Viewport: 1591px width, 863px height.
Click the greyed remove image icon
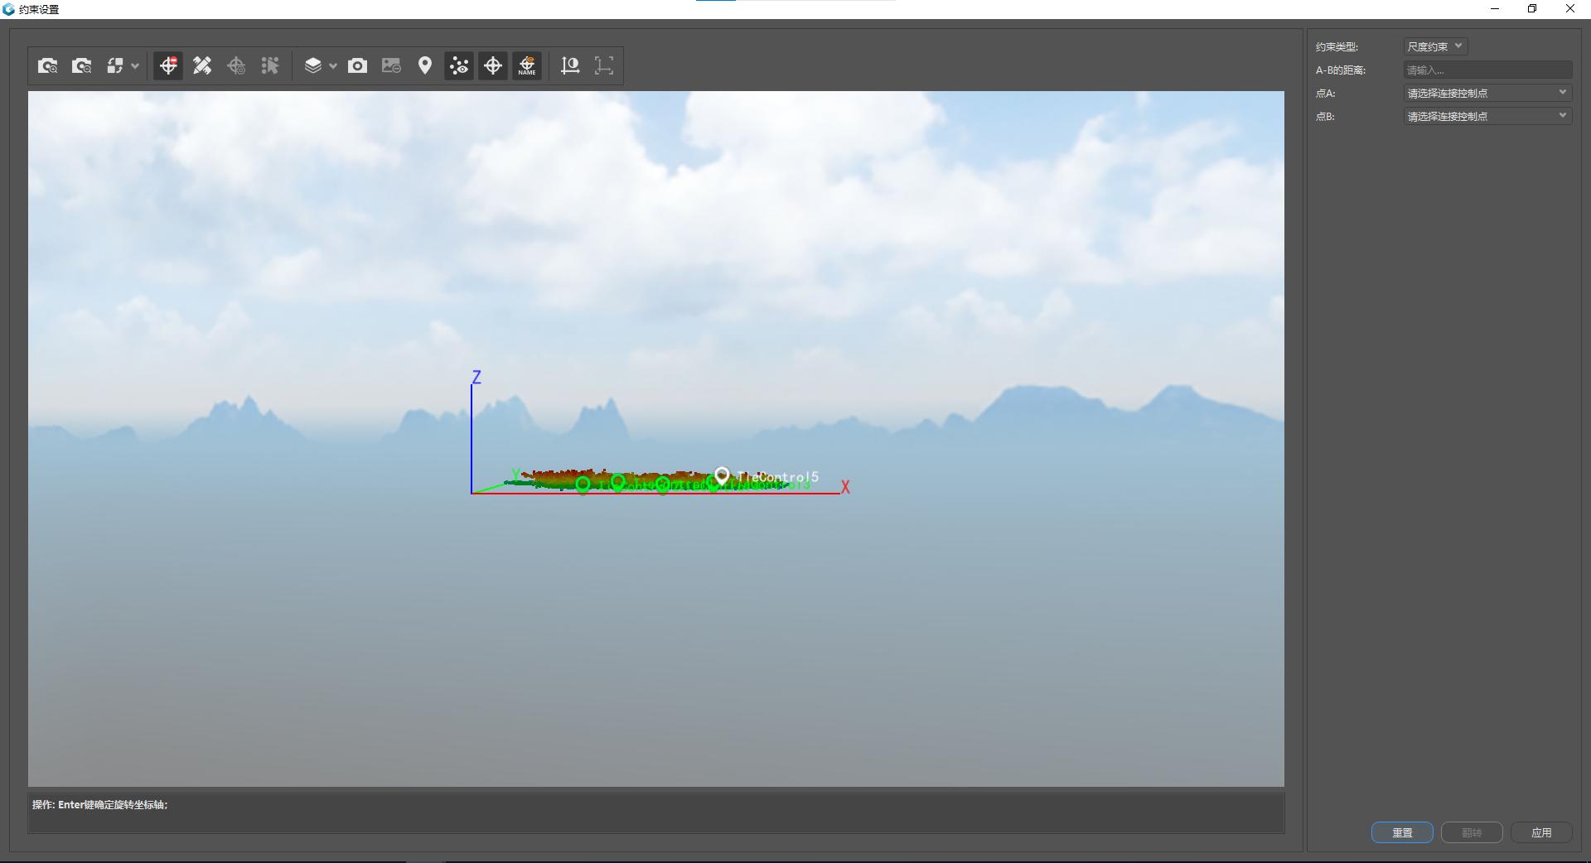point(391,65)
